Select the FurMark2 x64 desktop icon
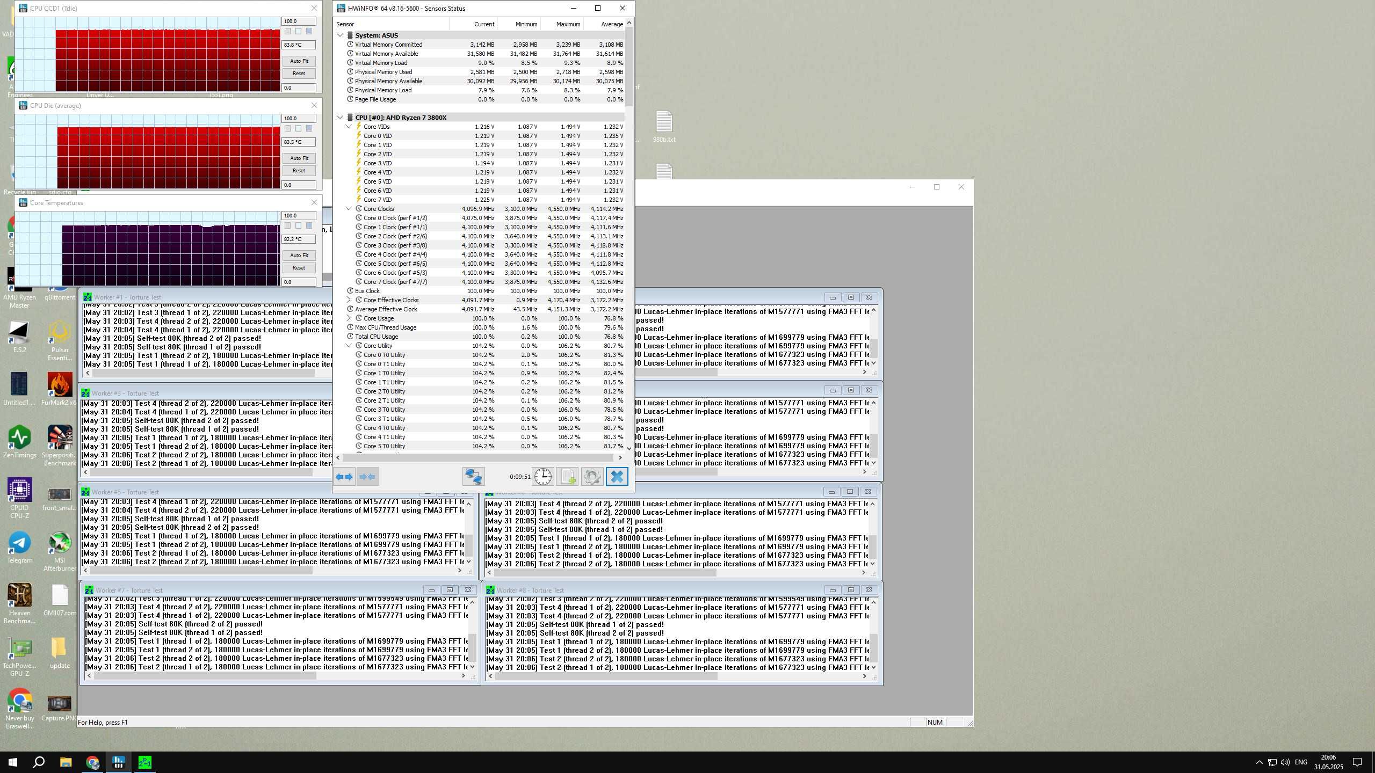 click(60, 389)
